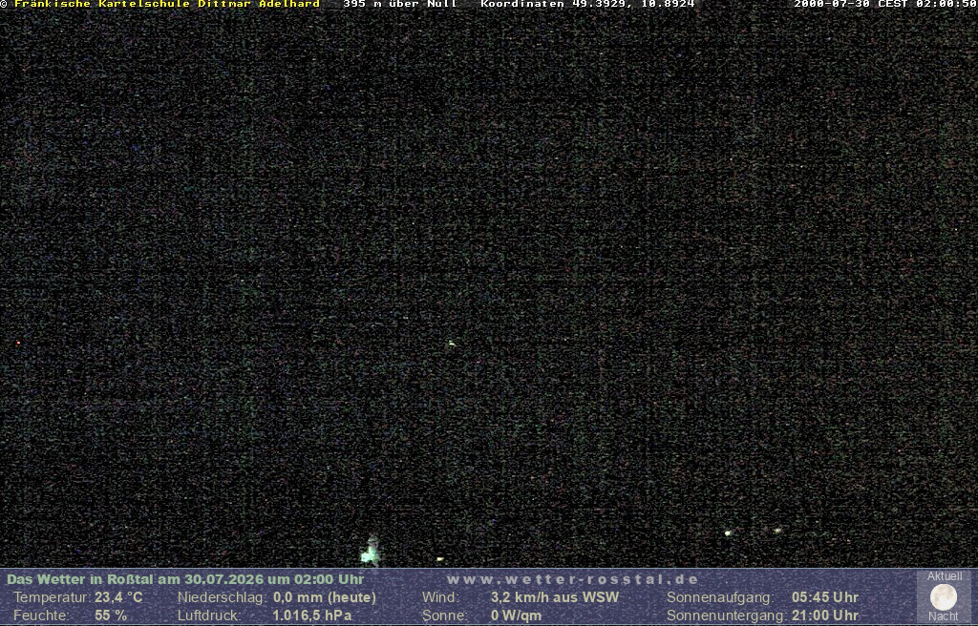Click the sunrise time 05:45 Uhr
This screenshot has height=626, width=978.
click(824, 597)
